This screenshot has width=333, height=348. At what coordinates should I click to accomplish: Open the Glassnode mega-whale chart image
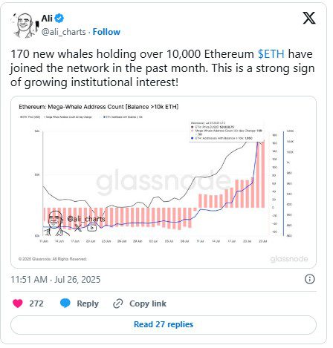(x=164, y=182)
